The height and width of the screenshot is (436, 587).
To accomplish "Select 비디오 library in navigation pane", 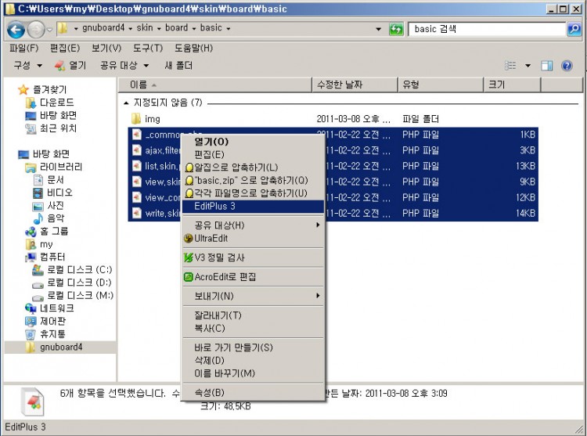I will (52, 193).
